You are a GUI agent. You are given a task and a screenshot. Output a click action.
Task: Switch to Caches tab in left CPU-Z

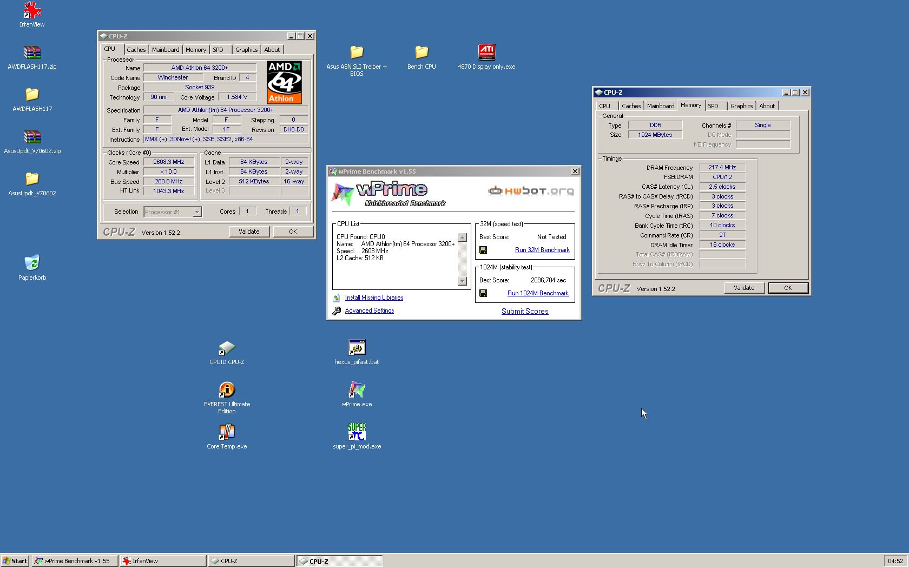point(136,50)
